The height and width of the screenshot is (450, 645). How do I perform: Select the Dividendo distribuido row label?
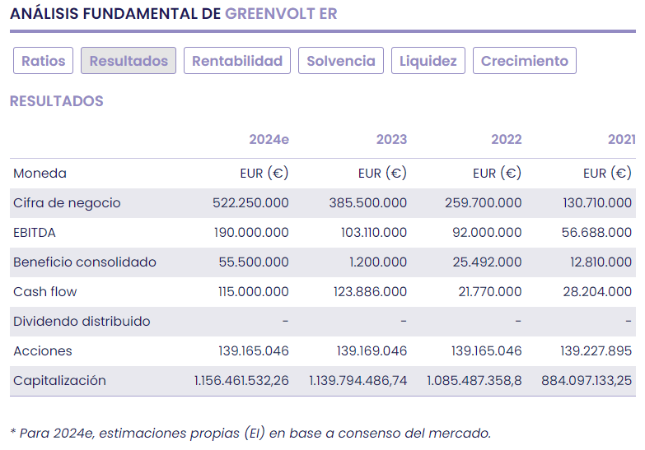[x=82, y=322]
